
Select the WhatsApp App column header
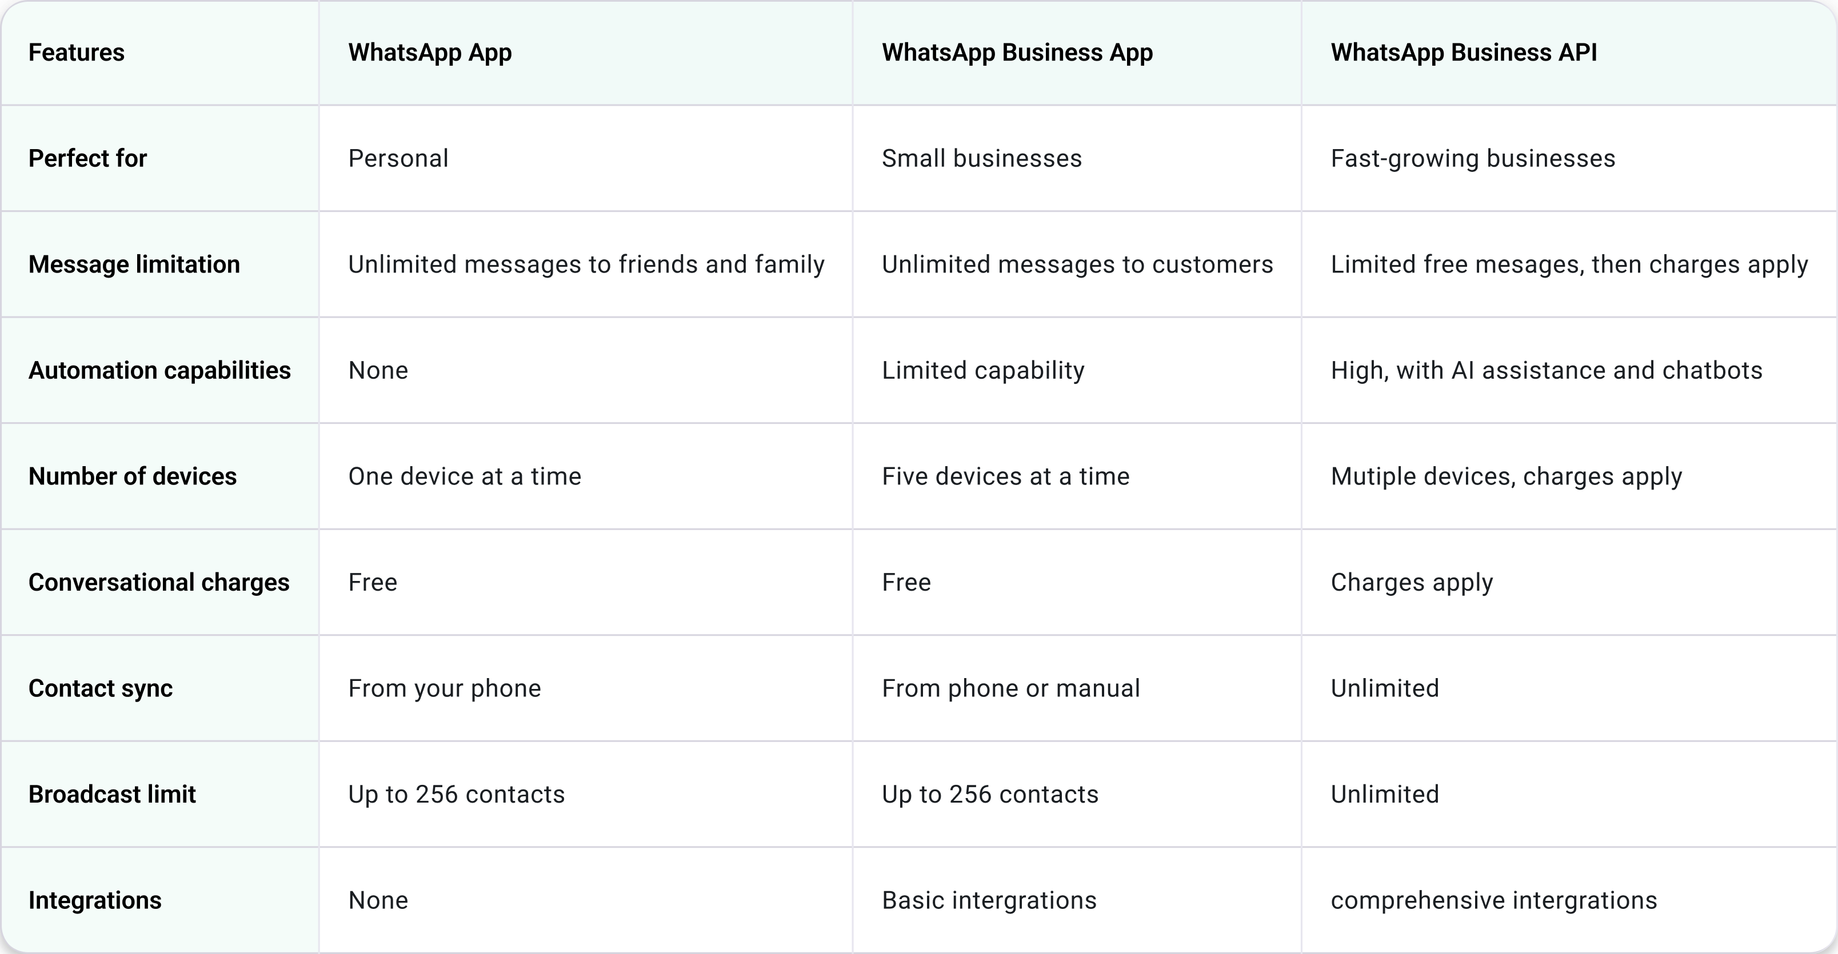(430, 52)
